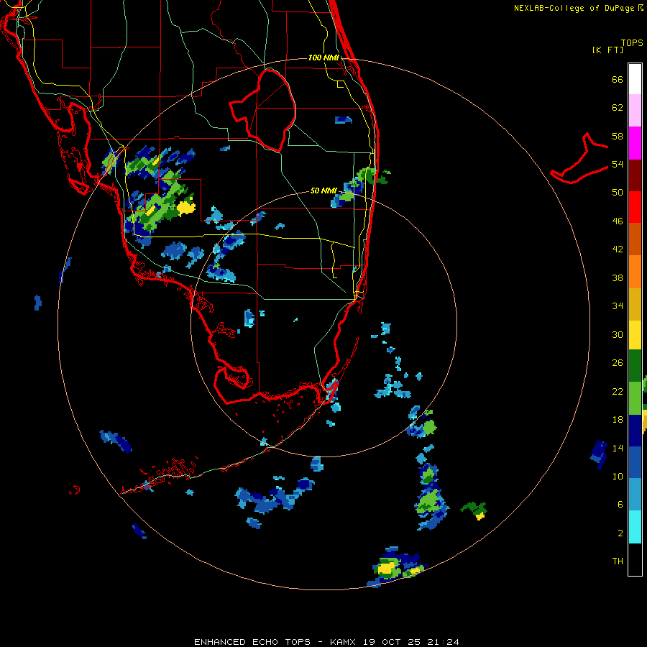Image resolution: width=647 pixels, height=647 pixels.
Task: Click the legend value 30
Action: click(618, 334)
